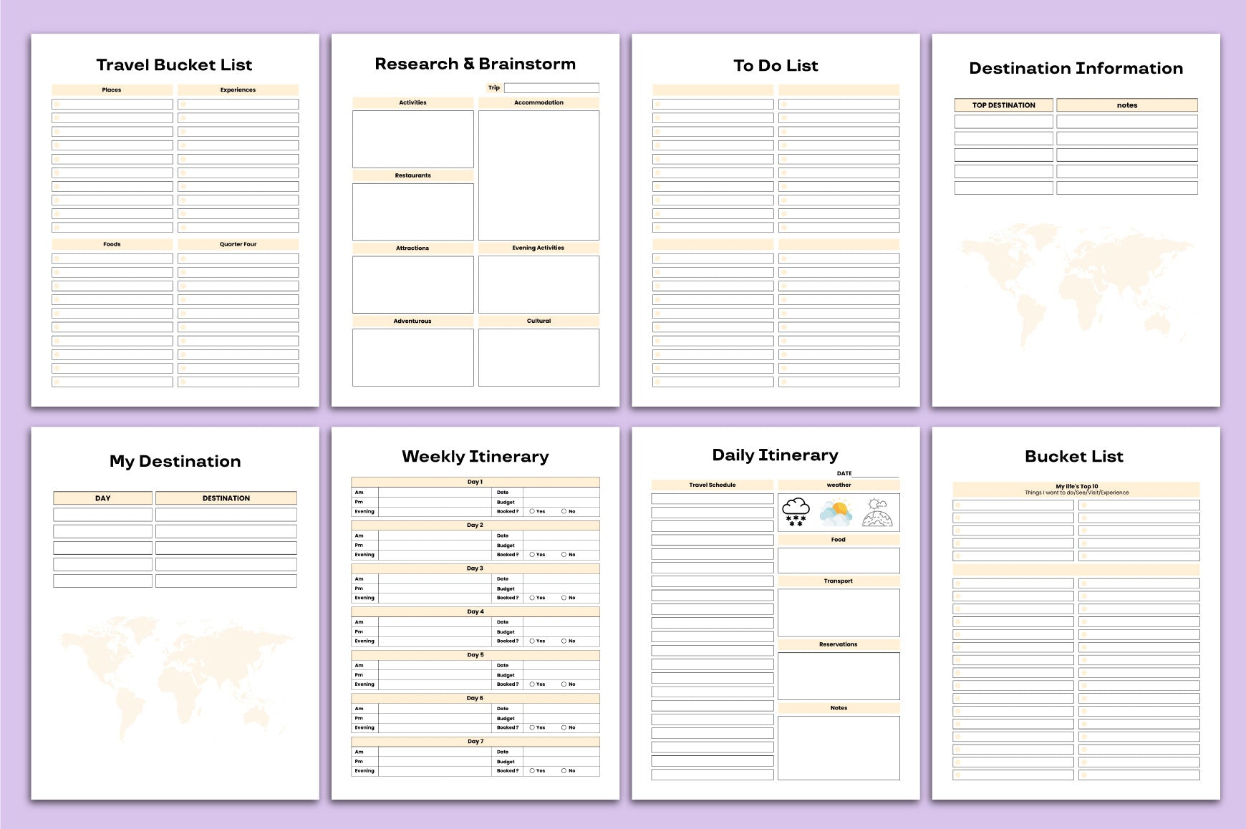The image size is (1246, 829).
Task: Click the 'Travel Bucket List' page title
Action: tap(174, 65)
